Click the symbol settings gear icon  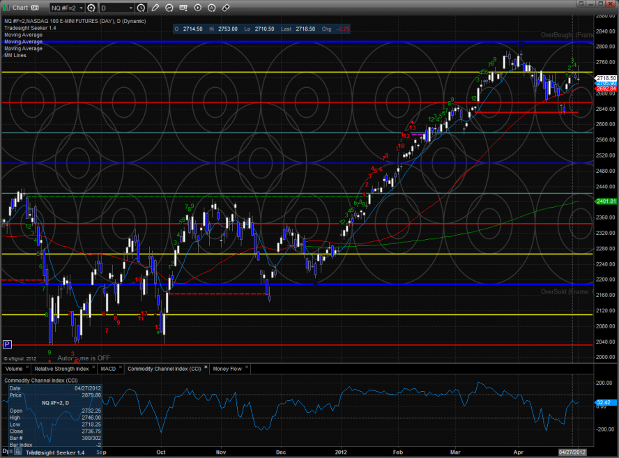point(91,8)
